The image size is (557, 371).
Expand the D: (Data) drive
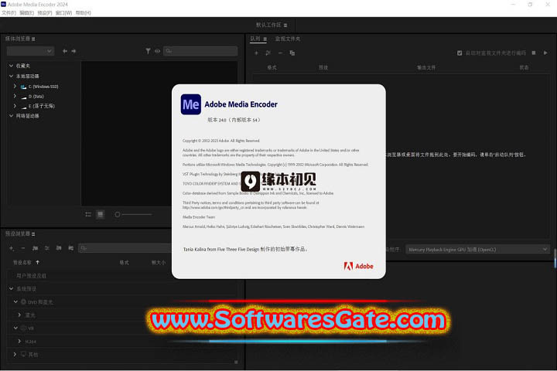coord(15,96)
